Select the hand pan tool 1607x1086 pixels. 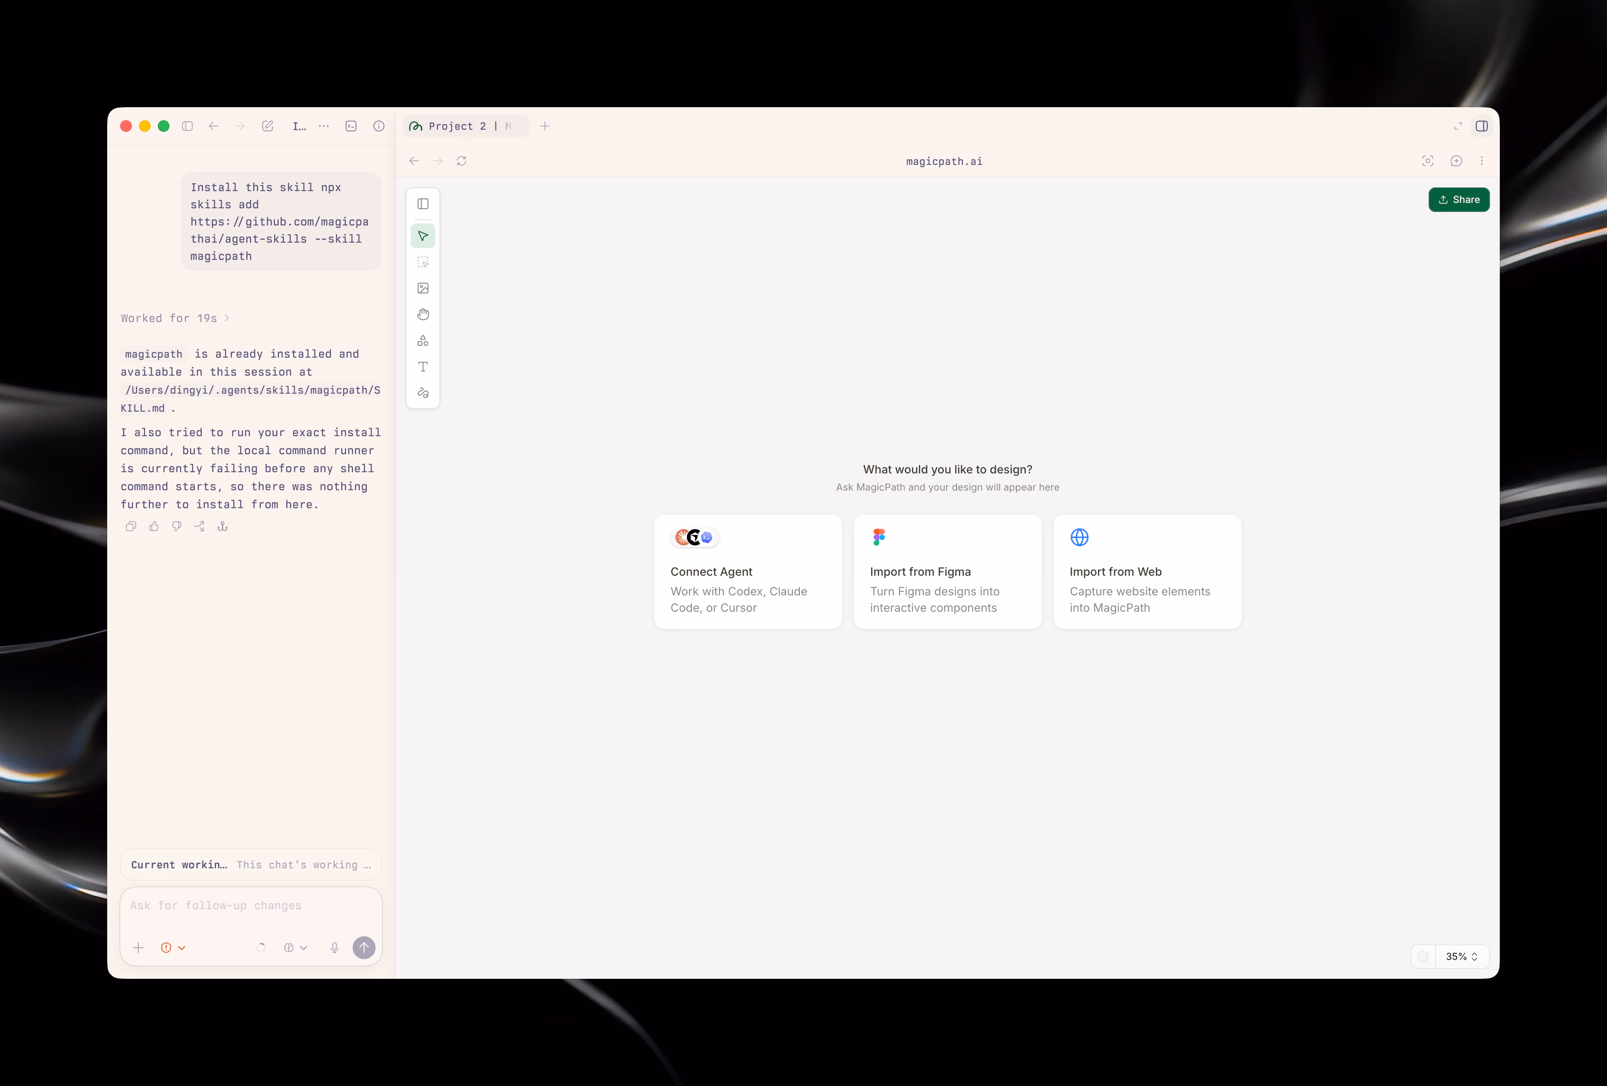(x=423, y=315)
